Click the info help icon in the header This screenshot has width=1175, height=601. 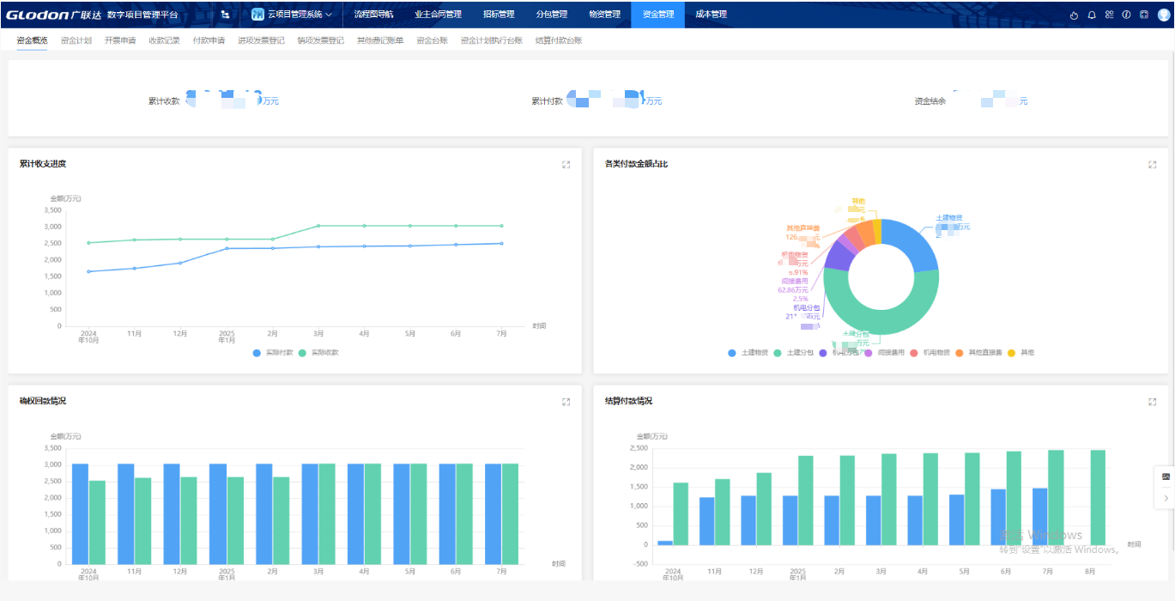coord(1126,15)
